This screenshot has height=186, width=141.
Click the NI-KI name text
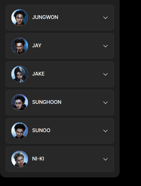pyautogui.click(x=38, y=159)
